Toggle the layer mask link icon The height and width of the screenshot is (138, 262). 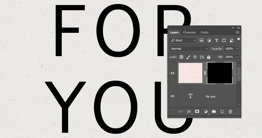coord(205,73)
